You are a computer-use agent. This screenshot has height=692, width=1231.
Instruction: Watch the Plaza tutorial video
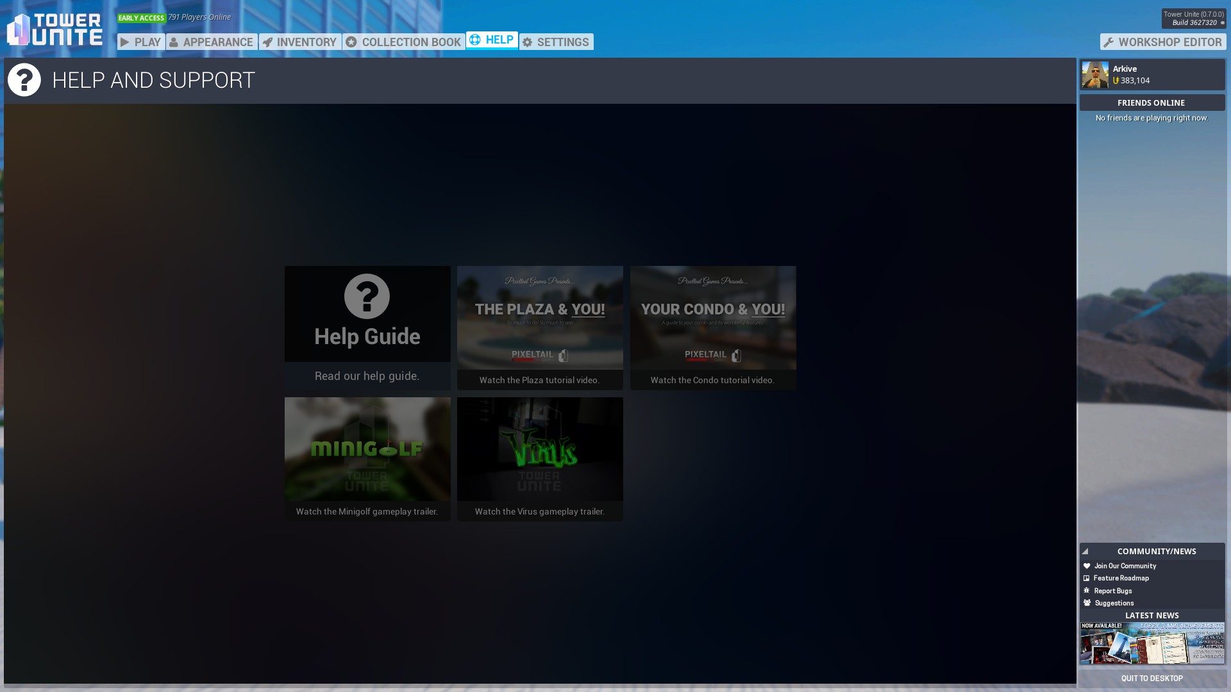[540, 327]
